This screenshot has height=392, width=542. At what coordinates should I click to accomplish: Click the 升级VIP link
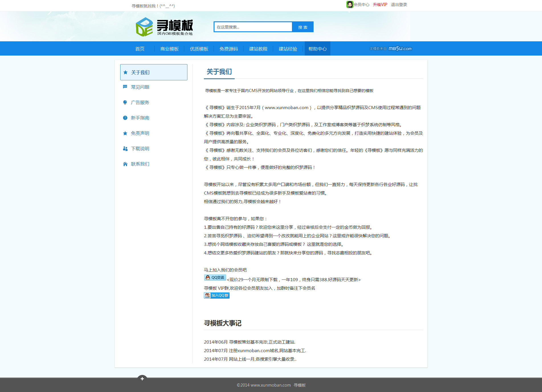click(380, 5)
